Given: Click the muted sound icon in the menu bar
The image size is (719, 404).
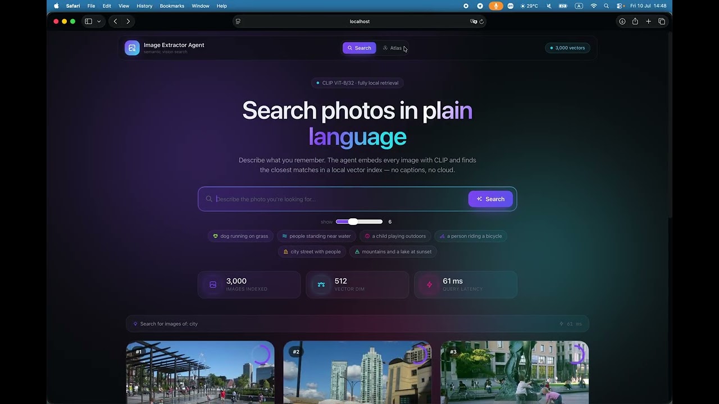Looking at the screenshot, I should pyautogui.click(x=549, y=6).
